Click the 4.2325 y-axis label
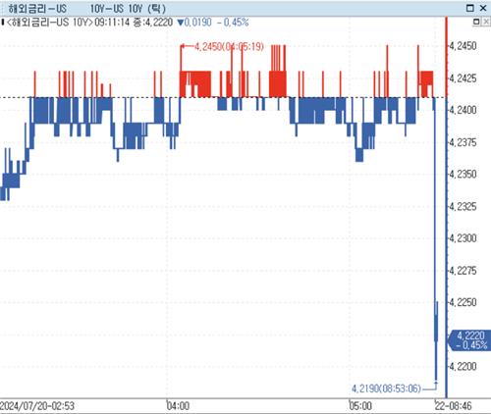The width and height of the screenshot is (491, 414). pos(463,207)
